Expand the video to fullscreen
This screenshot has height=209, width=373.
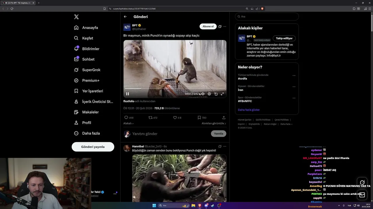[x=222, y=94]
